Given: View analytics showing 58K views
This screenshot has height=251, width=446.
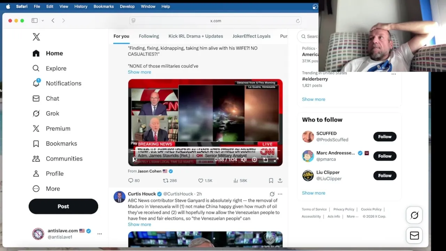Looking at the screenshot, I should [240, 181].
